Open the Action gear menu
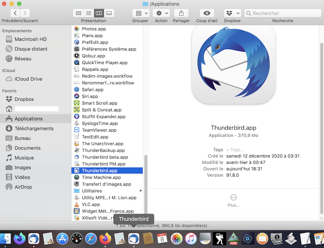324x248 pixels. tap(161, 13)
